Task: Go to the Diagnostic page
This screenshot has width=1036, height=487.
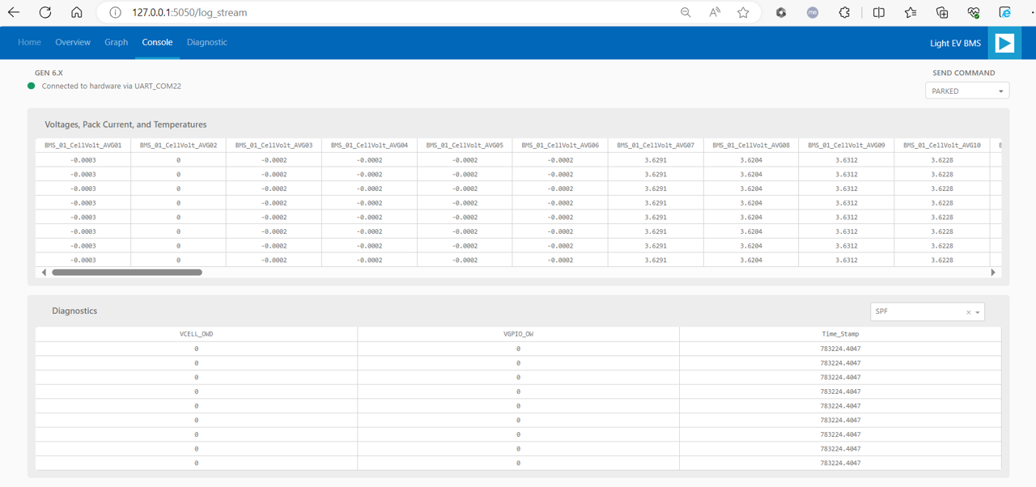Action: coord(206,42)
